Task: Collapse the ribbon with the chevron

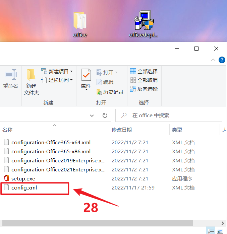Action: point(213,60)
